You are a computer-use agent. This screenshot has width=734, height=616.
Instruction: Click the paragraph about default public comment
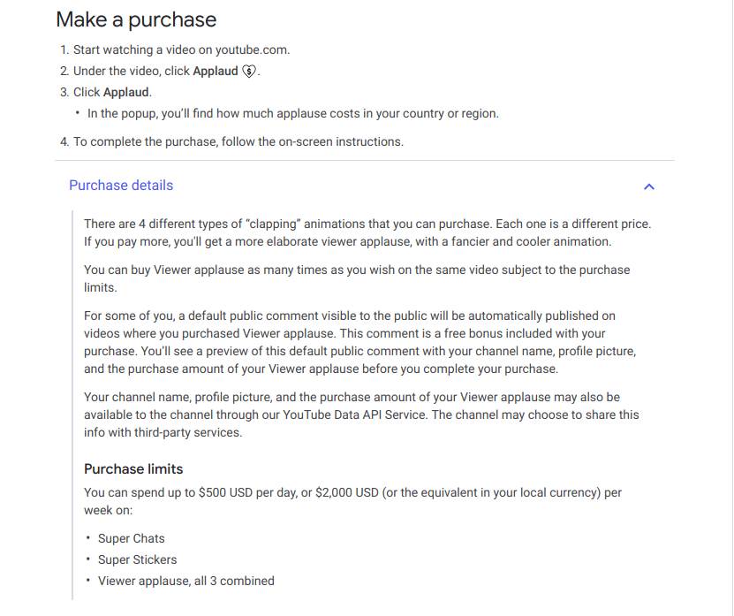(x=359, y=342)
